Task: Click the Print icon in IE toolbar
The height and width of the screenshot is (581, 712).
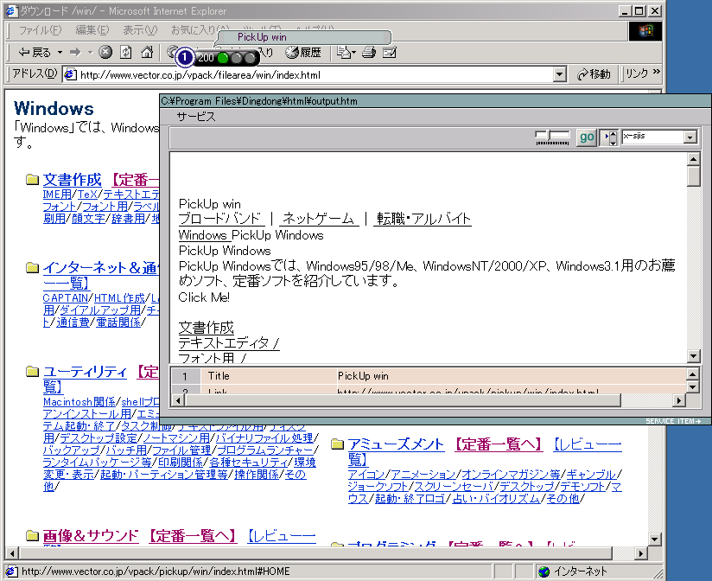Action: [x=369, y=52]
